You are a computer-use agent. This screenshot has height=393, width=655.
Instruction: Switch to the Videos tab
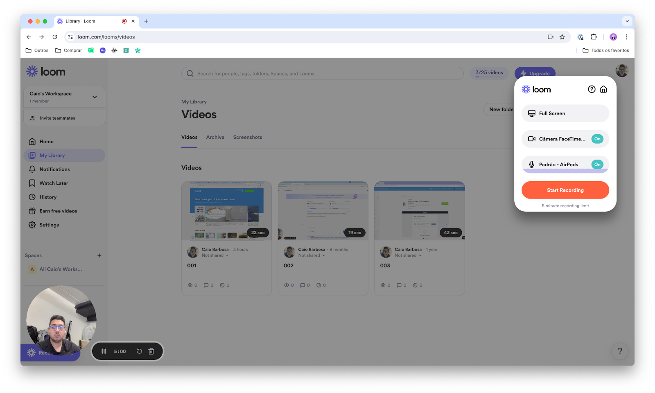tap(190, 137)
